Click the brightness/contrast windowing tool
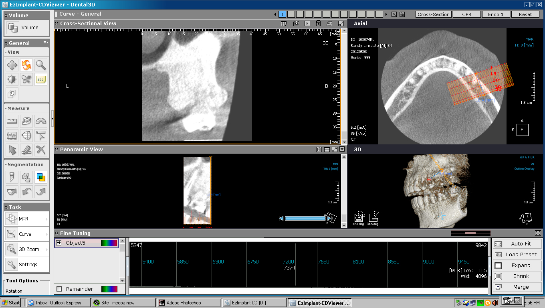This screenshot has height=308, width=545. (x=12, y=79)
